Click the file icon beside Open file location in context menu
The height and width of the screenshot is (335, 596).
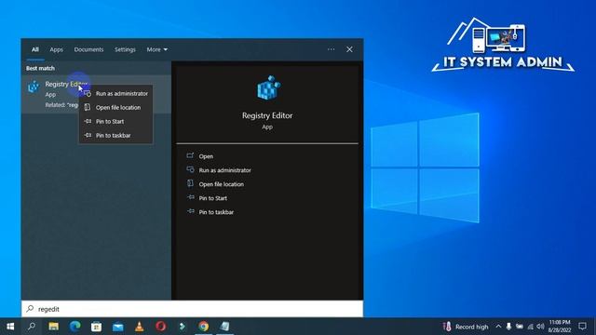88,107
